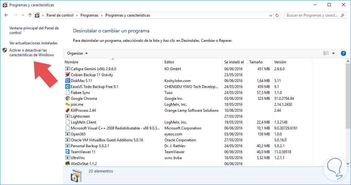Image resolution: width=351 pixels, height=185 pixels.
Task: Go back with the left arrow
Action: pyautogui.click(x=6, y=15)
